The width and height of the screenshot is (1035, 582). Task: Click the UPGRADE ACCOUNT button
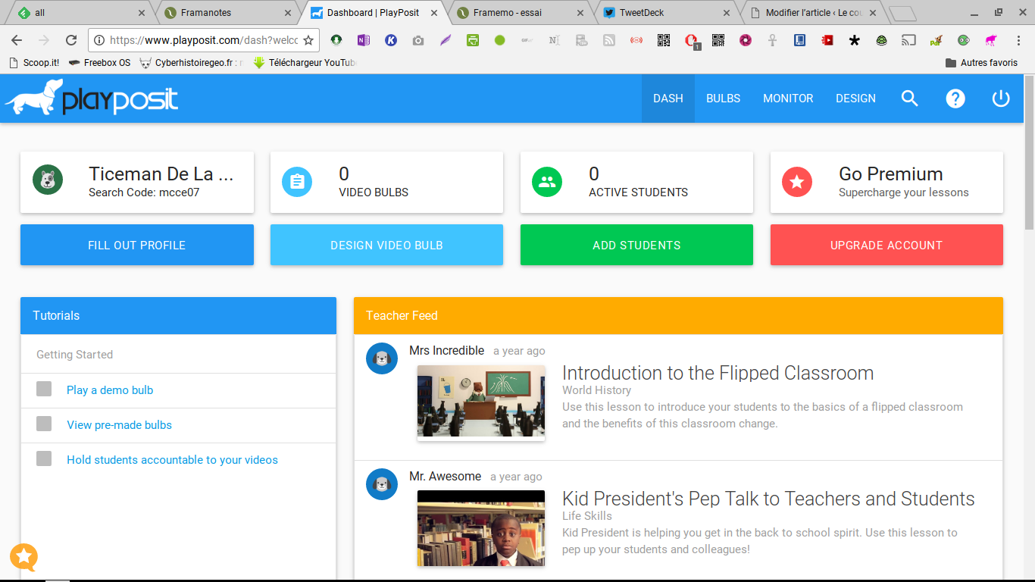pyautogui.click(x=886, y=245)
